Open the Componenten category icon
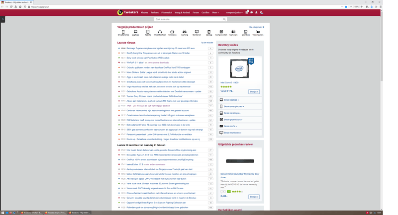This screenshot has width=398, height=215. tap(221, 33)
